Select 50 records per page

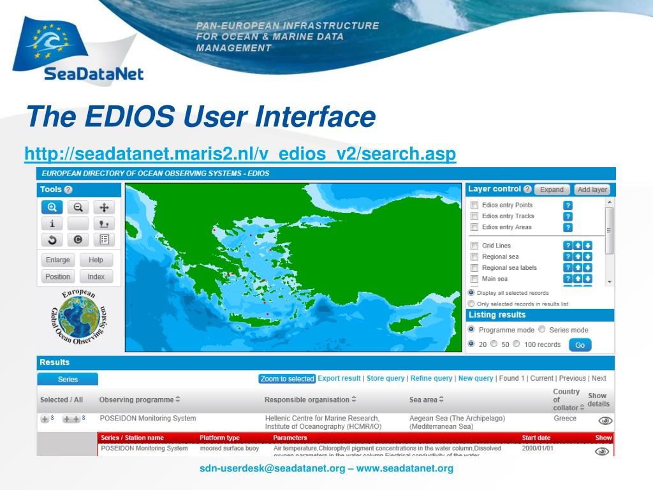494,344
